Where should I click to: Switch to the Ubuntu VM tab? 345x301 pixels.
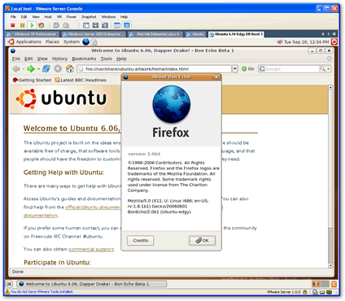pos(196,34)
